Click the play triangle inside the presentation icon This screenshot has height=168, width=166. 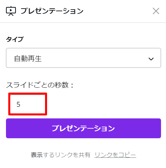(x=11, y=10)
